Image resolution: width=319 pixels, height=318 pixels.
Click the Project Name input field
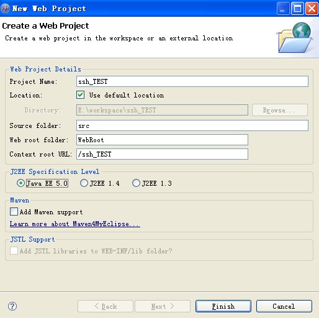point(192,81)
